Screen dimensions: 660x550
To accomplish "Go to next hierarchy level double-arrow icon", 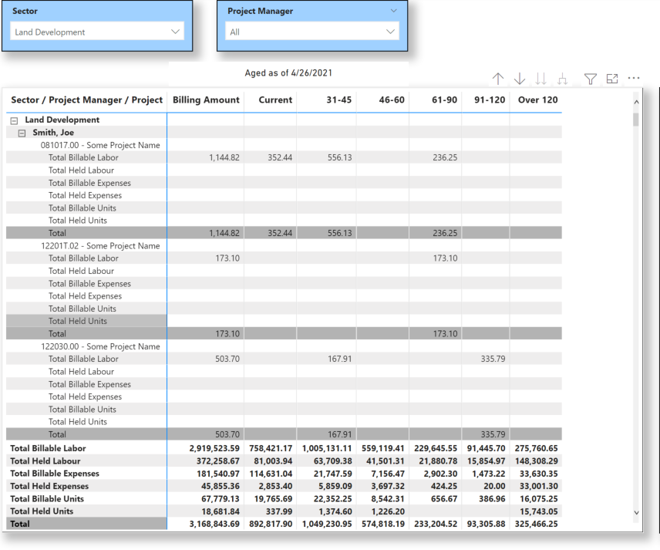I will pos(541,79).
